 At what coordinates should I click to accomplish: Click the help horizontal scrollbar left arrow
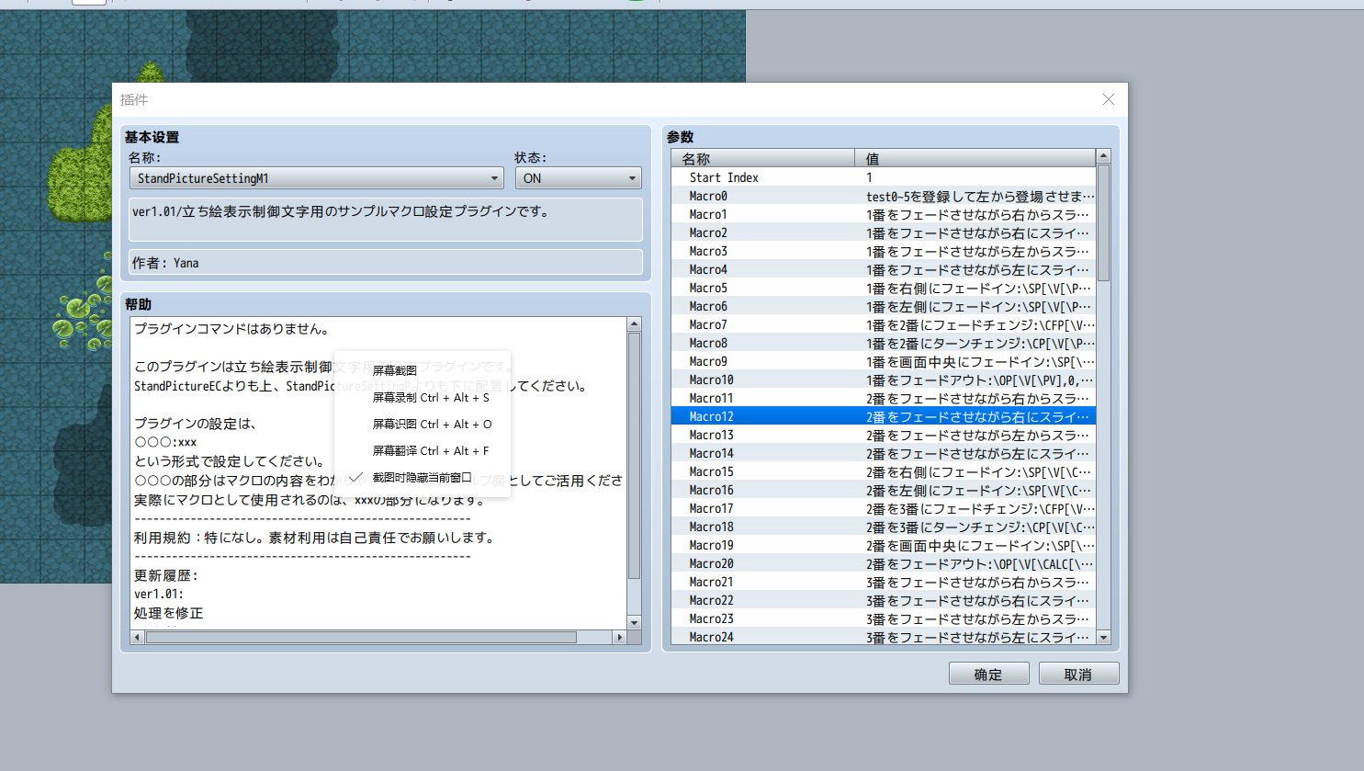coord(138,637)
